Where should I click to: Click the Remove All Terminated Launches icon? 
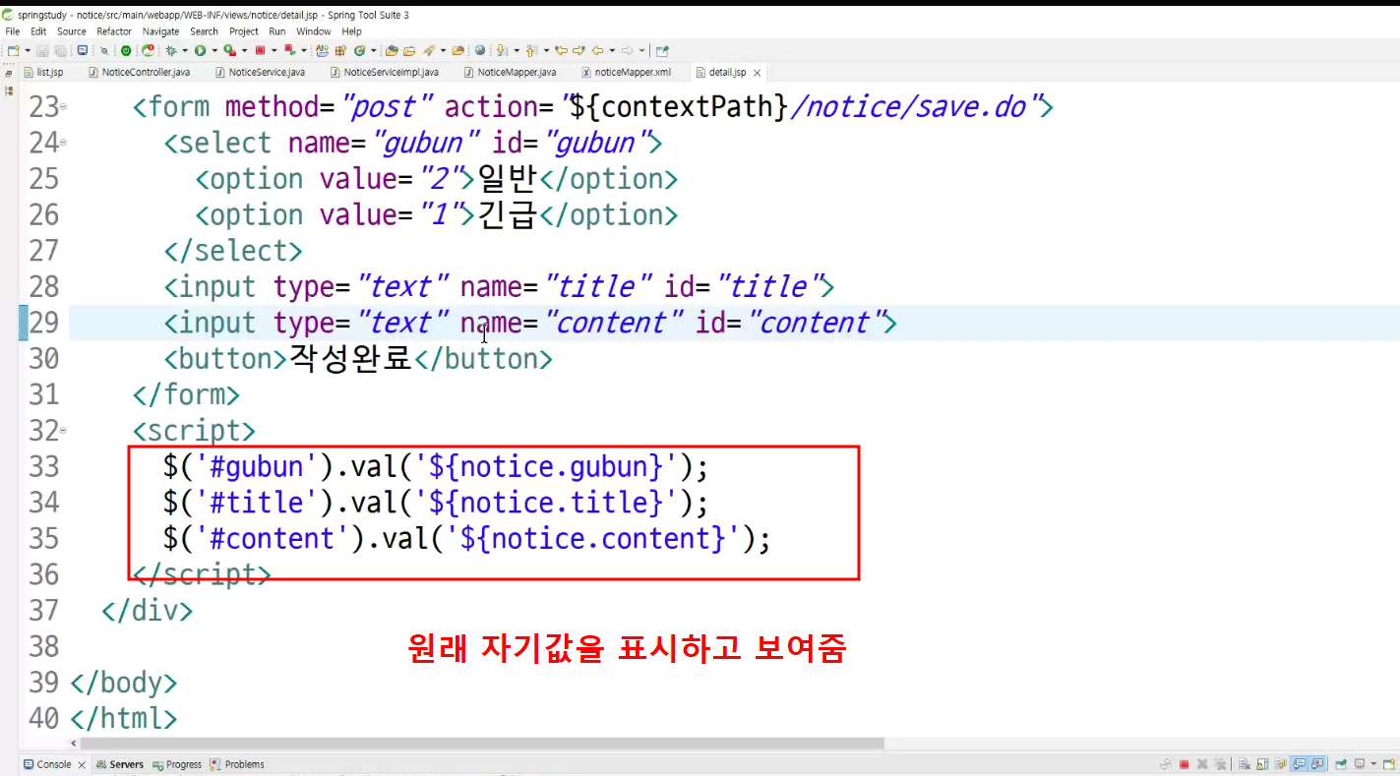[x=1220, y=764]
